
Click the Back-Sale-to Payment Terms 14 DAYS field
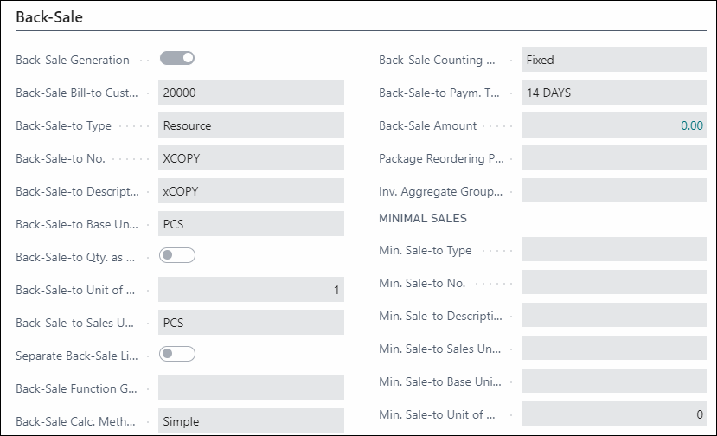tap(614, 93)
